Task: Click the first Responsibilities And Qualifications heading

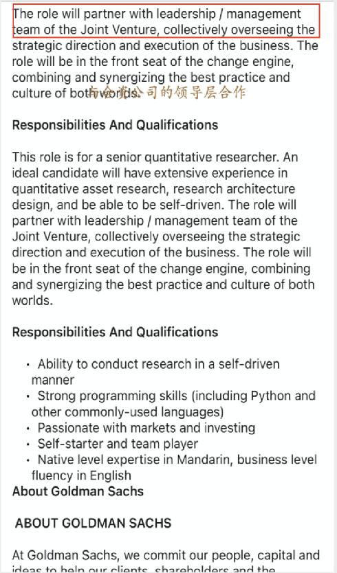Action: 116,125
